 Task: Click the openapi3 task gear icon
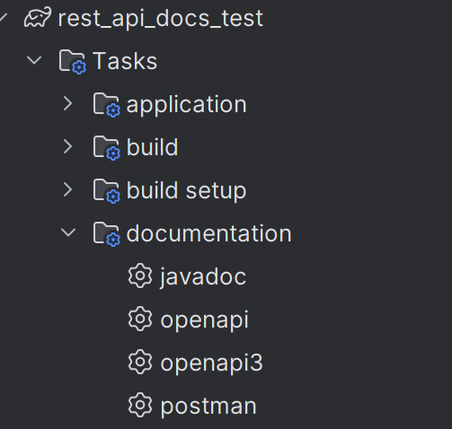[140, 362]
